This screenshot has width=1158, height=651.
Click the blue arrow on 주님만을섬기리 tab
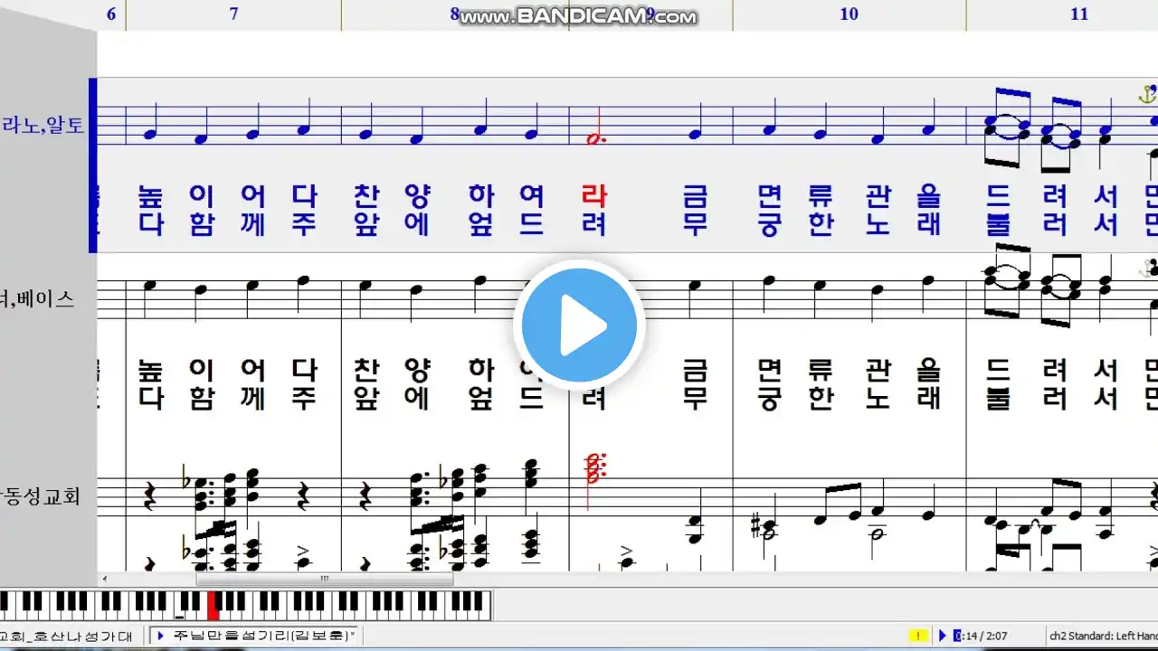click(x=161, y=636)
